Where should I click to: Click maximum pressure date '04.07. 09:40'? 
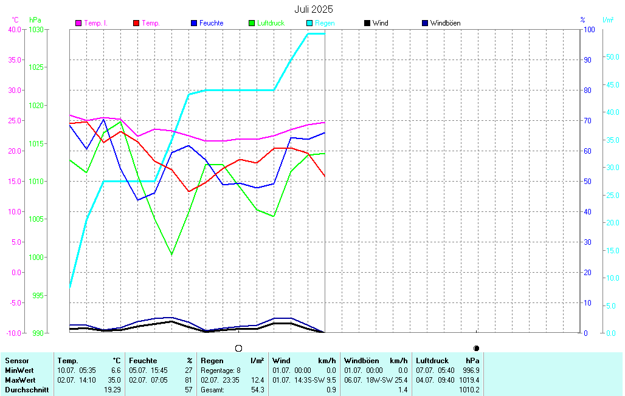click(435, 380)
